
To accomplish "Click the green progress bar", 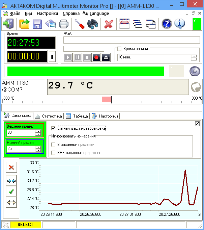I will pyautogui.click(x=86, y=71).
